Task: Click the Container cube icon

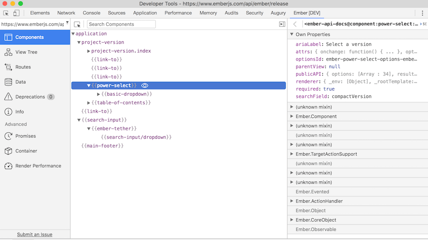Action: (x=8, y=151)
